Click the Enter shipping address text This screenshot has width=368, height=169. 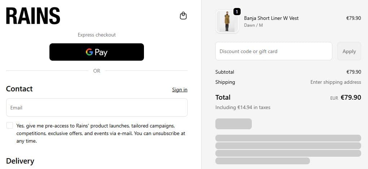[336, 82]
